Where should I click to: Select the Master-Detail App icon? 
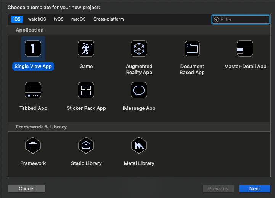tap(245, 48)
